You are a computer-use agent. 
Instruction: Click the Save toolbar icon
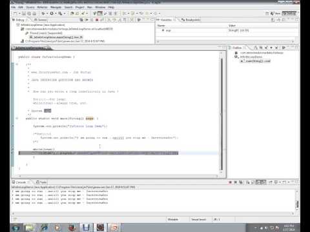(24, 14)
